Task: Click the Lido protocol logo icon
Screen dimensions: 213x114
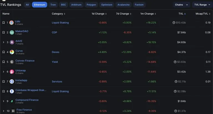Action: (x=12, y=23)
